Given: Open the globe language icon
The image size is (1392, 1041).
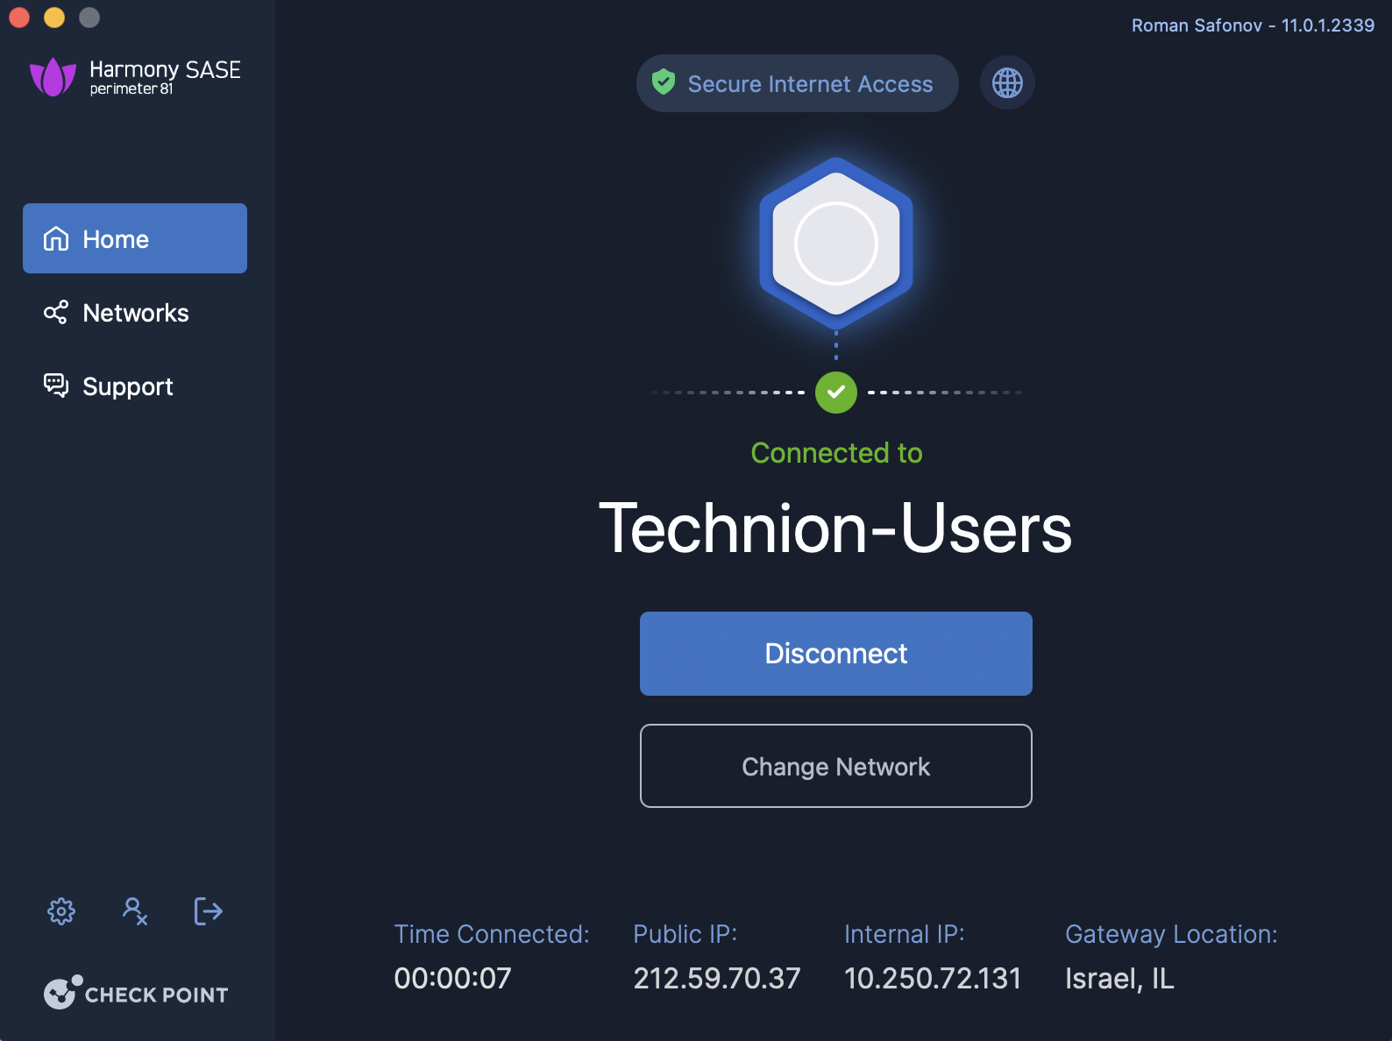Looking at the screenshot, I should [1007, 83].
